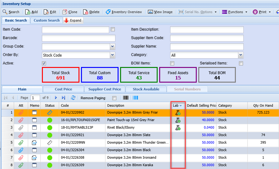This screenshot has width=279, height=169.
Task: Click the refresh icon in paging bar
Action: [x=73, y=98]
